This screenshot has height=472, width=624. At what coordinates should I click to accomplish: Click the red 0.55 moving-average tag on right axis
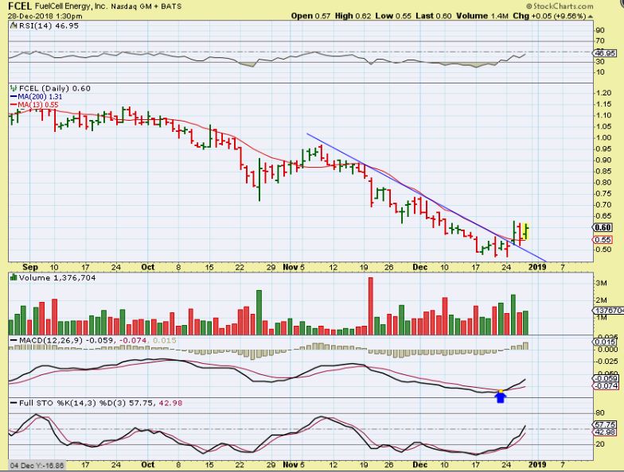coord(603,240)
